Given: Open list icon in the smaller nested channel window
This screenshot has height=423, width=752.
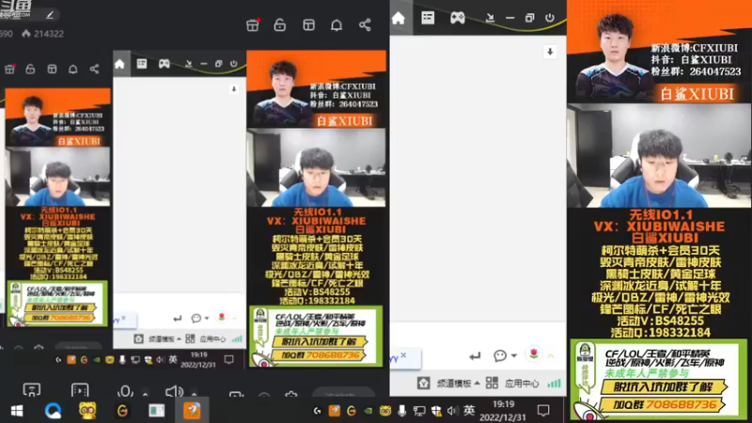Looking at the screenshot, I should coord(142,63).
